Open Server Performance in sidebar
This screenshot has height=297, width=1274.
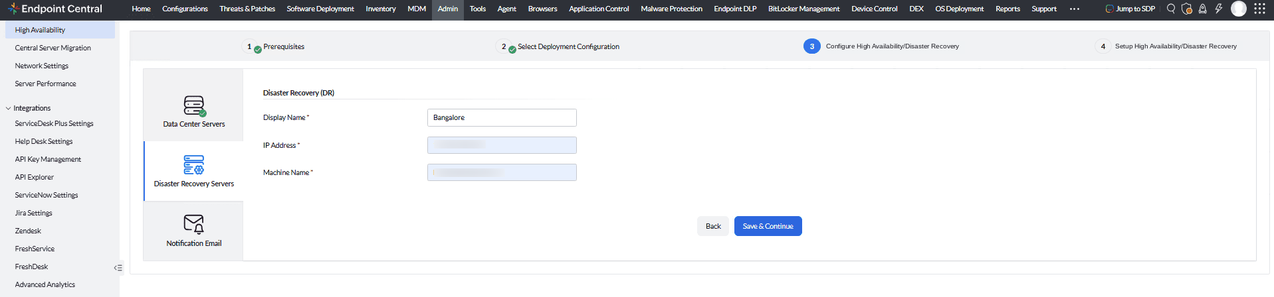pyautogui.click(x=46, y=84)
